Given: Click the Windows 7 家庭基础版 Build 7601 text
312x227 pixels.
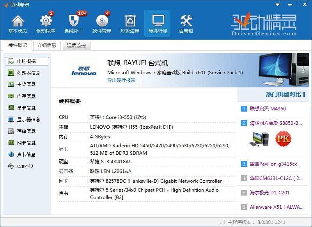Looking at the screenshot, I should pos(175,73).
